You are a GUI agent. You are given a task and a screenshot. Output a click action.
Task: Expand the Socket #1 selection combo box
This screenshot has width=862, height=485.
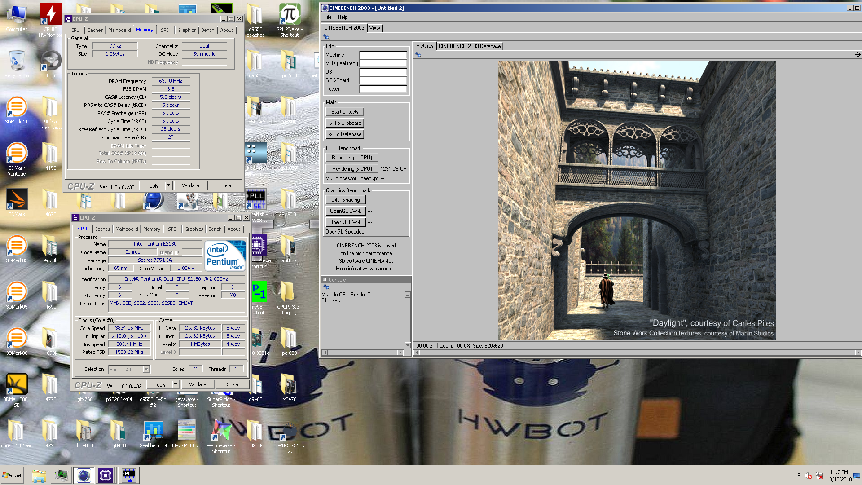point(146,369)
